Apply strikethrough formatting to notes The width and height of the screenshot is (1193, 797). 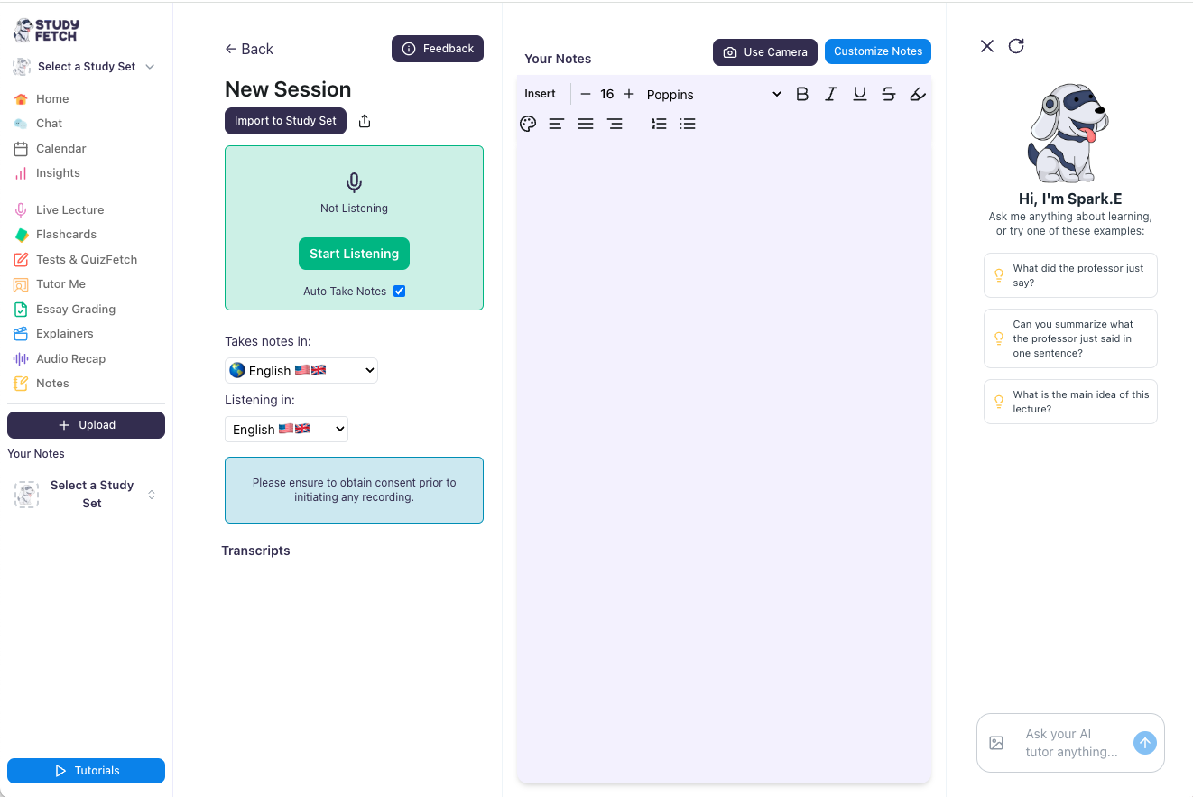[x=888, y=93]
